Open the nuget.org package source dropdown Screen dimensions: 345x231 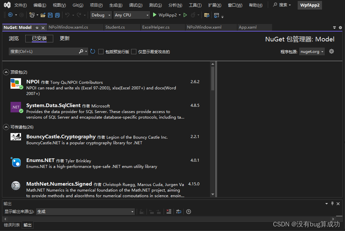[x=312, y=52]
